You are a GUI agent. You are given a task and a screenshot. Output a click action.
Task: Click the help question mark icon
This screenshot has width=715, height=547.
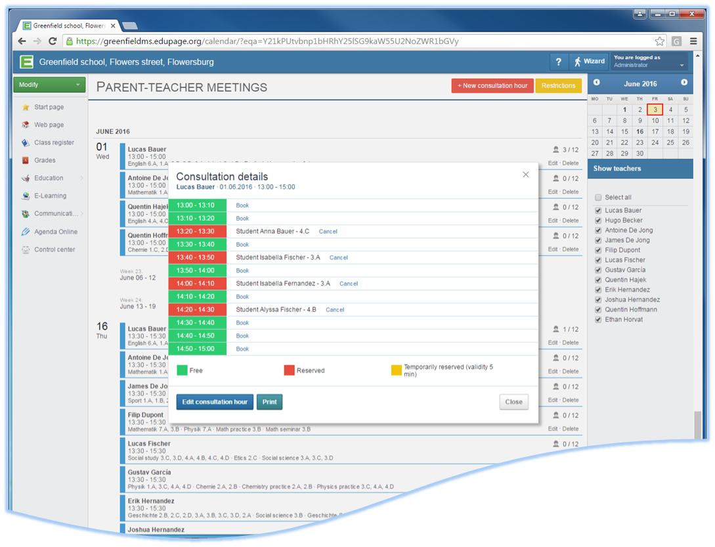coord(558,62)
